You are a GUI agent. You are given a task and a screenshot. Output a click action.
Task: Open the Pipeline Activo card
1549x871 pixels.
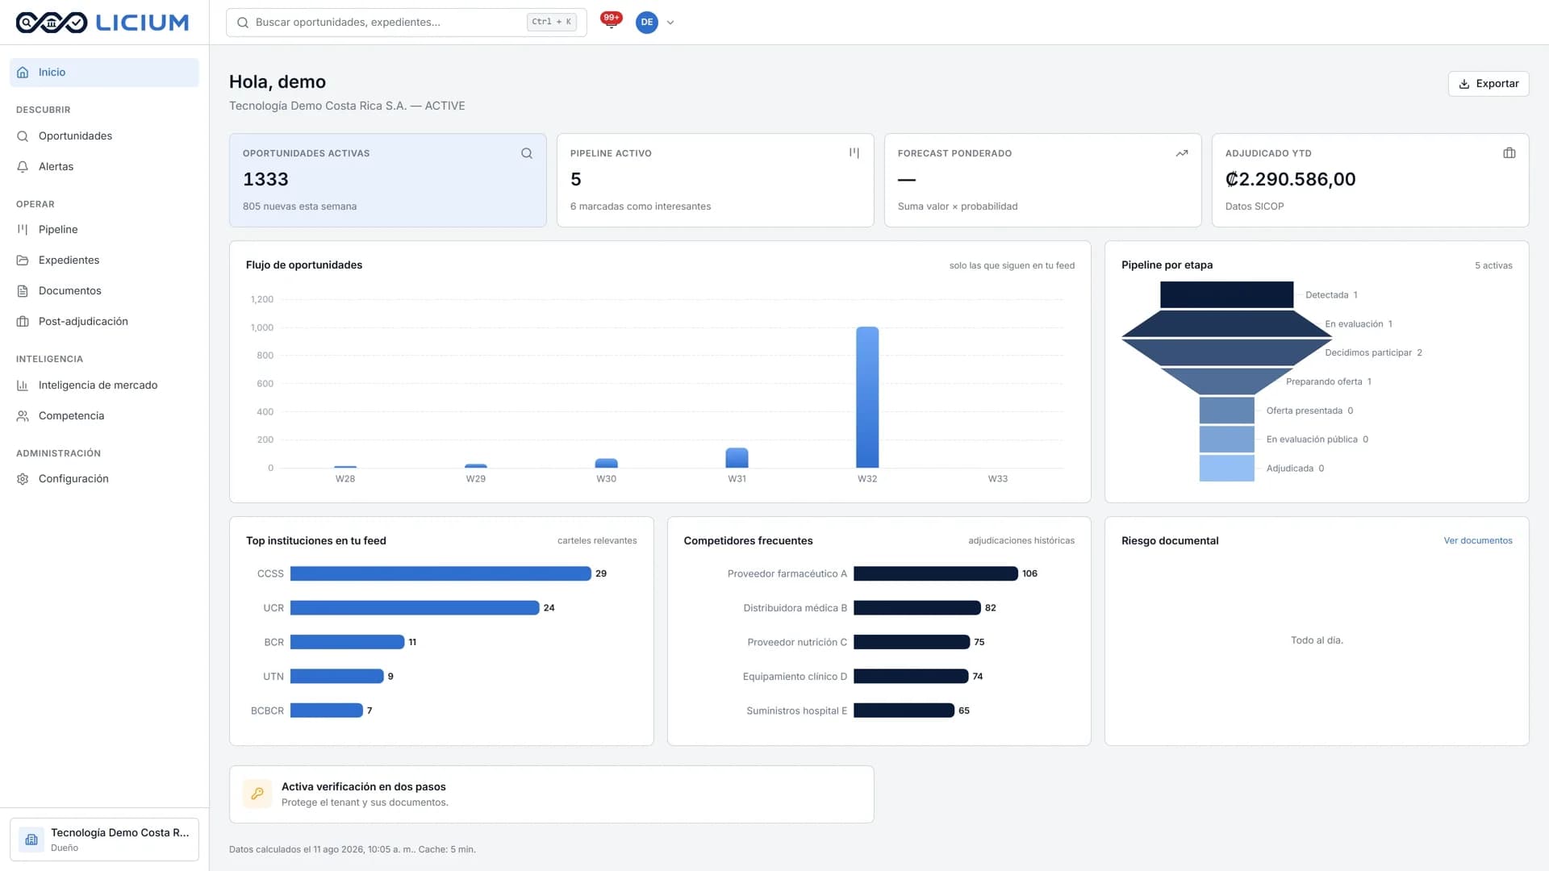click(x=716, y=180)
